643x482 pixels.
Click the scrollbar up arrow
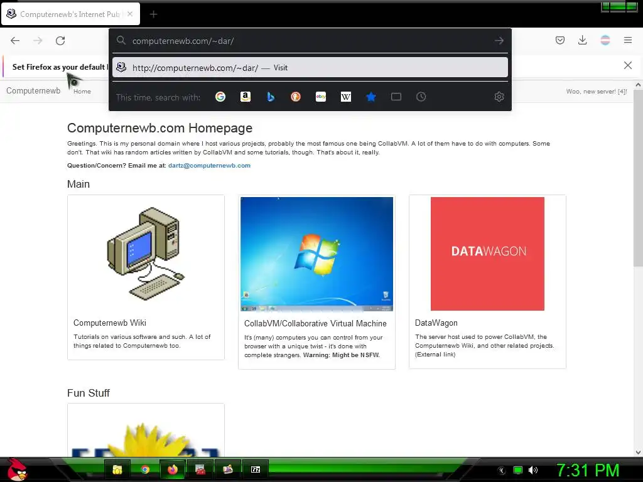(x=638, y=85)
